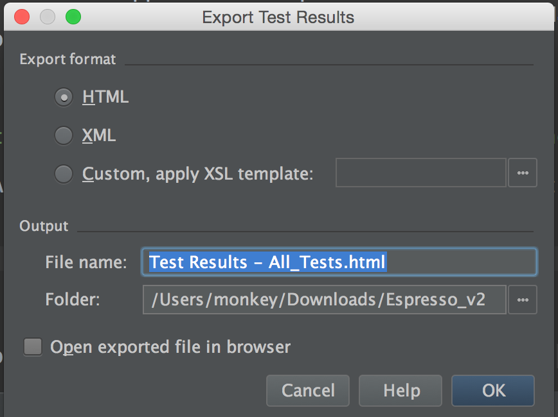The width and height of the screenshot is (558, 417).
Task: Click the Export Test Results title bar
Action: tap(278, 17)
